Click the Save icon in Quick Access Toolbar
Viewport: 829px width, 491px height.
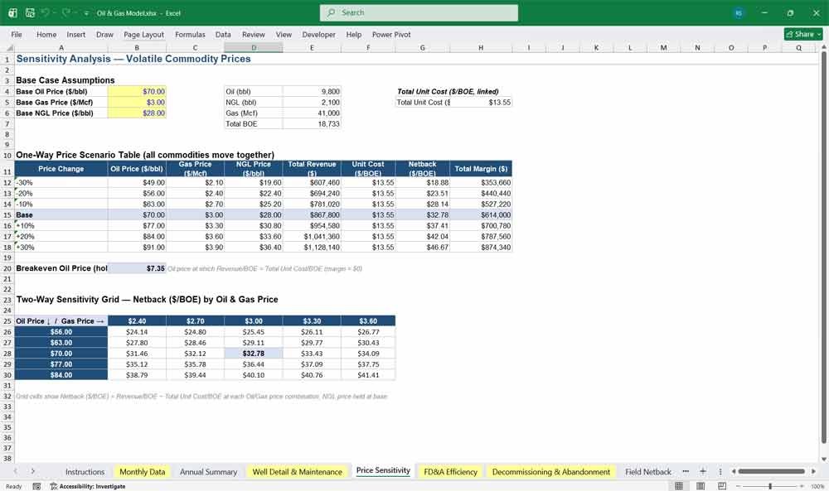coord(30,12)
